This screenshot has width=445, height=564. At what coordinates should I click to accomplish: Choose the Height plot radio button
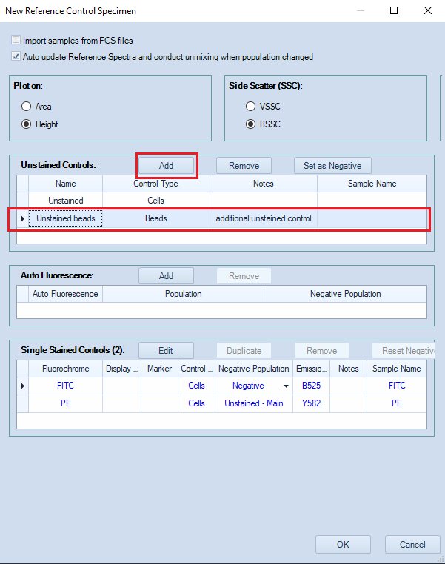tap(27, 124)
